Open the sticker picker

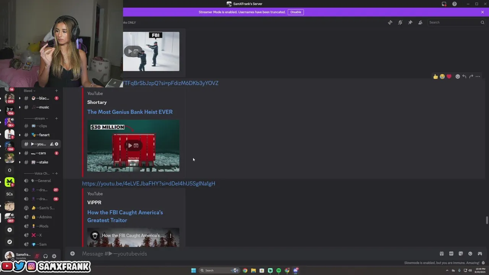click(x=461, y=254)
